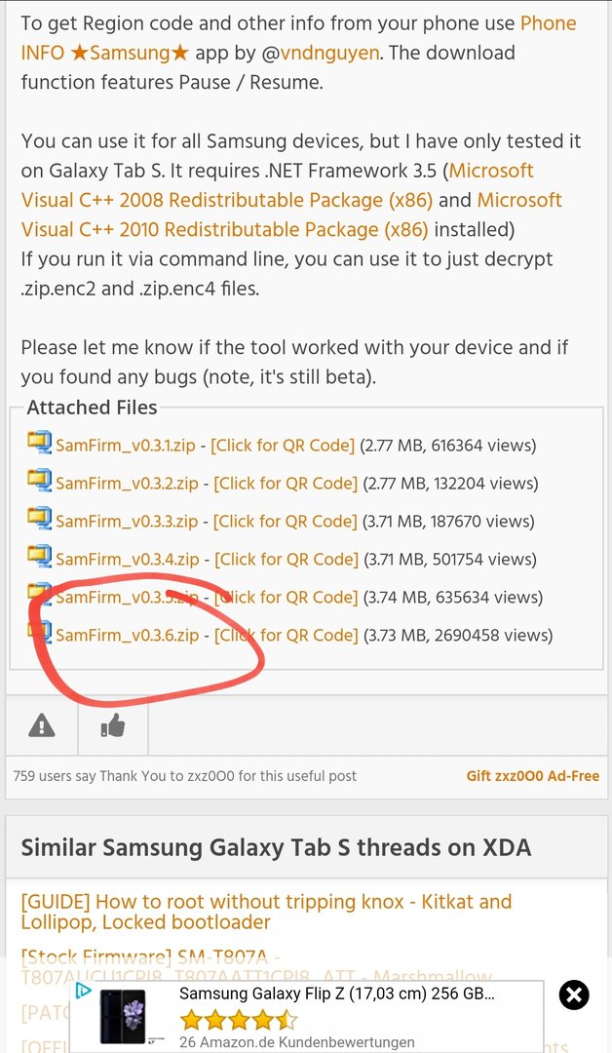
Task: Open Phone INFO Samsung app link
Action: (298, 38)
